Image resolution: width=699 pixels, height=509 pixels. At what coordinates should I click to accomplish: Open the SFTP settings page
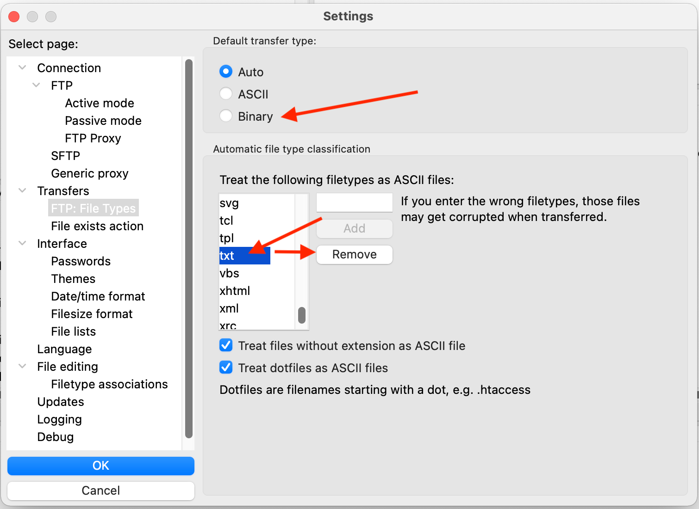tap(65, 155)
